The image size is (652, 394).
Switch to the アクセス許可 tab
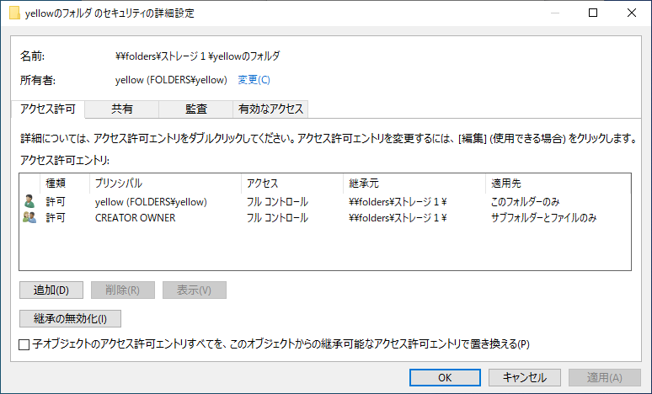point(48,109)
